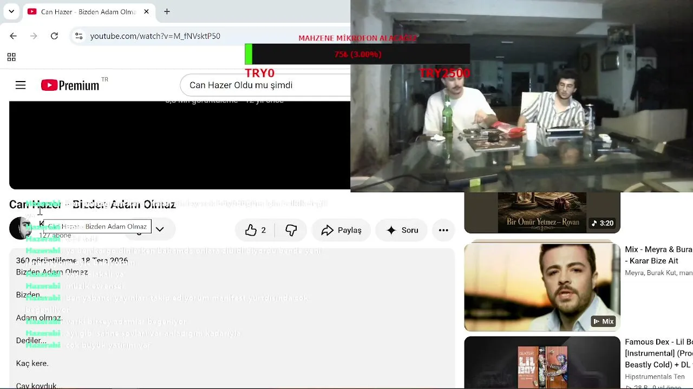Viewport: 693px width, 389px height.
Task: Click the search field containing Can Hazer Oldu mu şimdi
Action: pos(265,85)
